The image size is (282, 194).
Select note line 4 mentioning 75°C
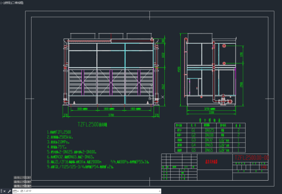pos(57,147)
